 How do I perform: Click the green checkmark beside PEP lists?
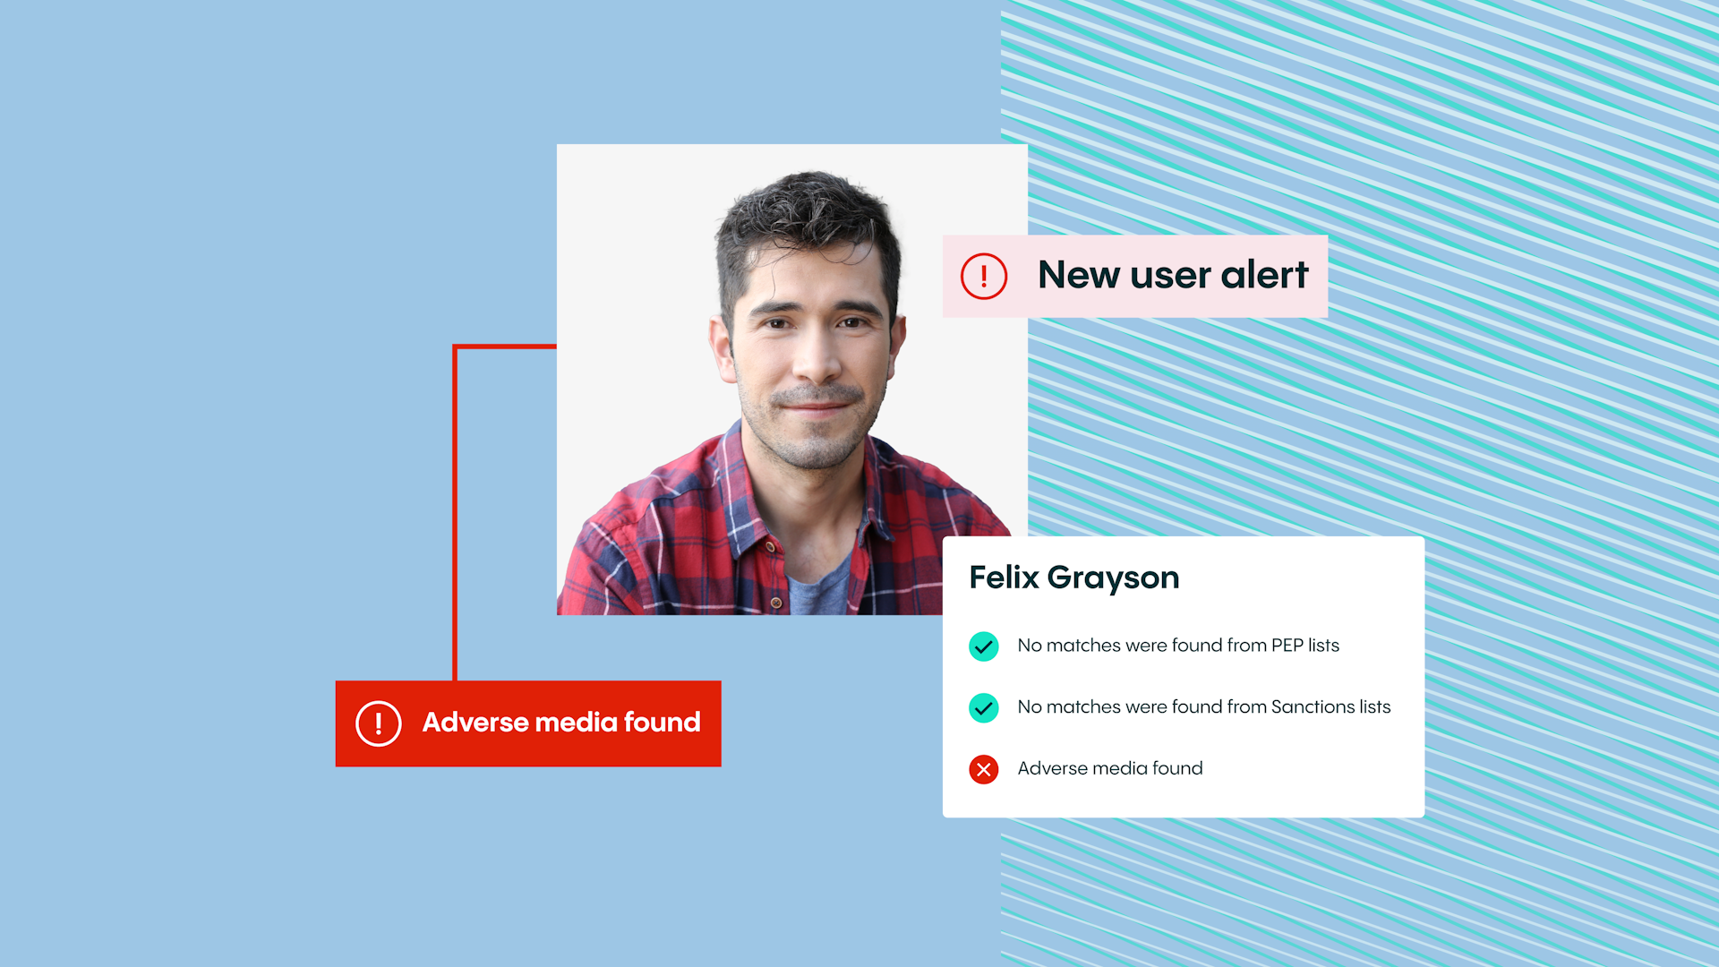click(983, 646)
